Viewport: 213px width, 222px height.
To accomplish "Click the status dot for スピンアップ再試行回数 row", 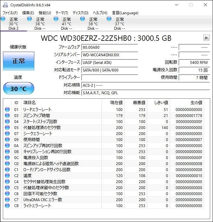I will click(7, 145).
